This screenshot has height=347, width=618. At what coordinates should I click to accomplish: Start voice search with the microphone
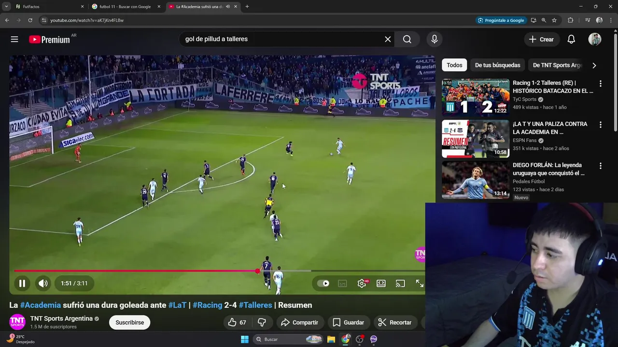click(x=435, y=40)
